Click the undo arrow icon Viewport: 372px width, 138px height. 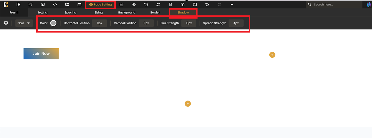(207, 5)
